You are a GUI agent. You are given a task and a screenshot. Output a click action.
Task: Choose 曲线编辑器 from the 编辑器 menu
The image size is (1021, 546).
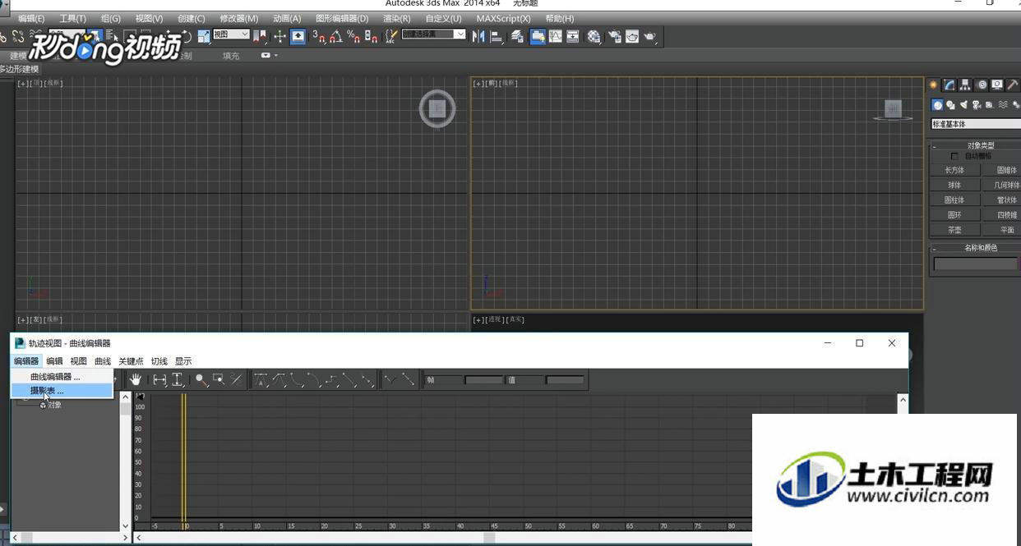62,377
